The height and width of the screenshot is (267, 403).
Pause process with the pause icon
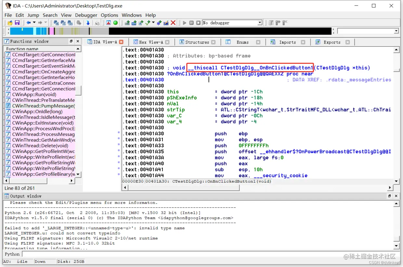pyautogui.click(x=191, y=23)
